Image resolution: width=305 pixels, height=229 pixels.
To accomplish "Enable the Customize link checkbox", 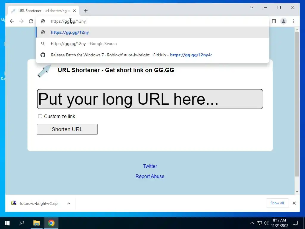I will pos(40,116).
